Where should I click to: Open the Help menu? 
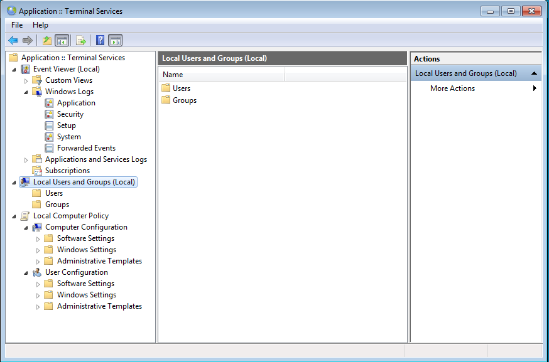click(x=40, y=25)
